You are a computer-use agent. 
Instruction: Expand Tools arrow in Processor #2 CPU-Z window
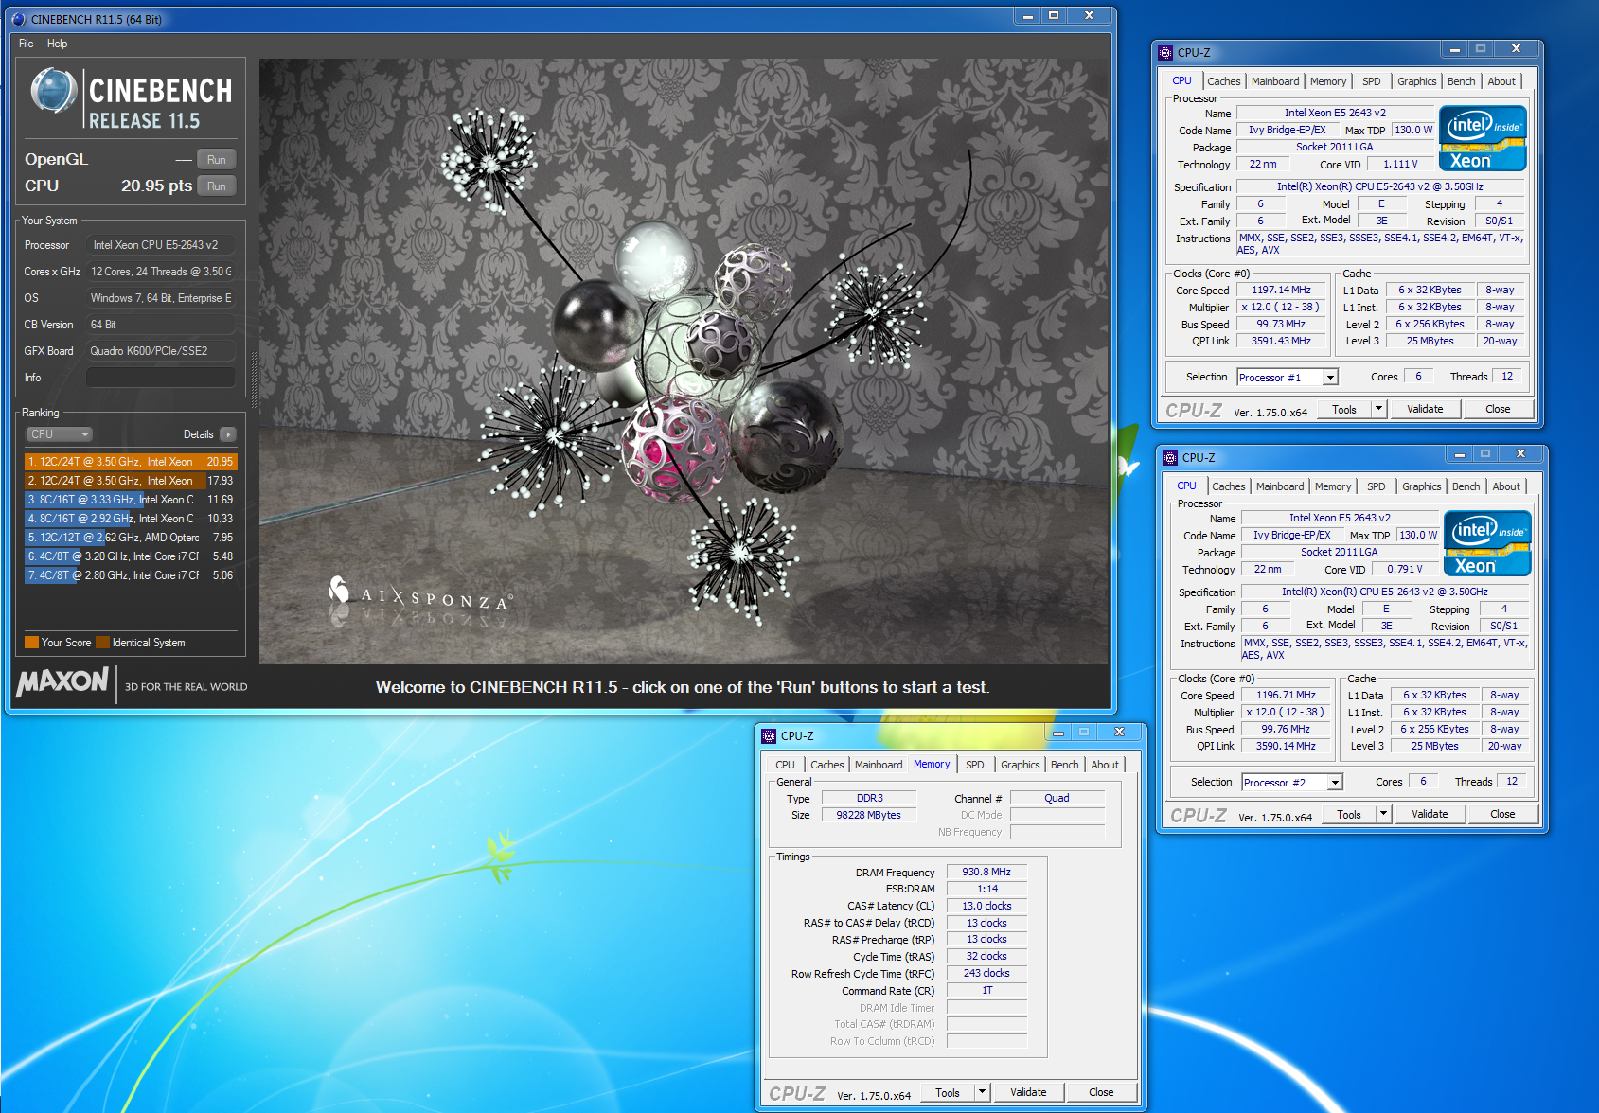(x=1383, y=814)
